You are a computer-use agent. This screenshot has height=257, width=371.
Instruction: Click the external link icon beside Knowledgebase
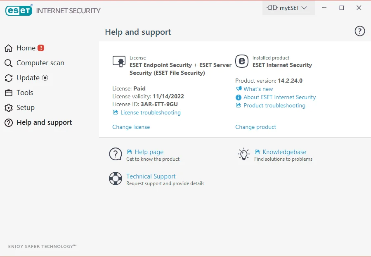tap(257, 152)
